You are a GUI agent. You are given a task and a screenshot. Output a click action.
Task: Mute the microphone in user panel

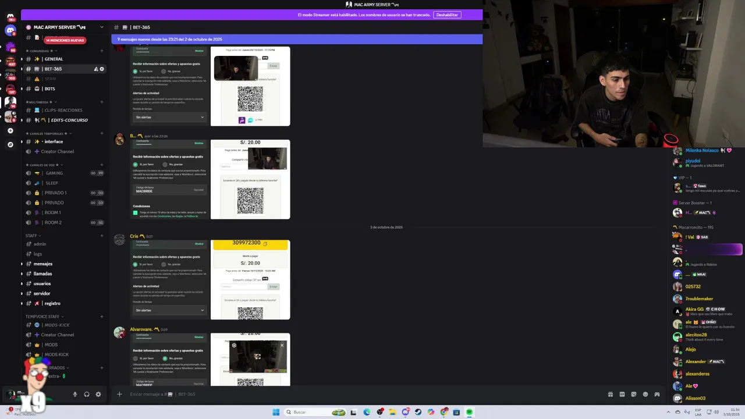click(74, 394)
